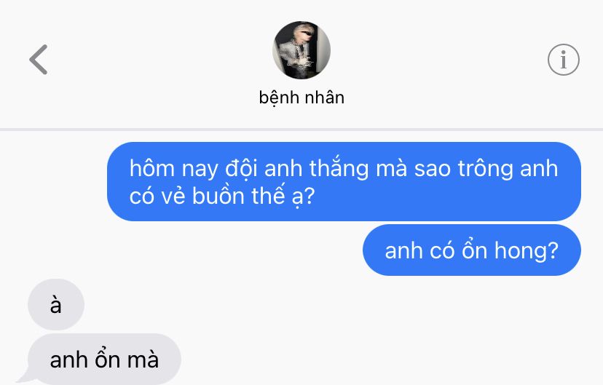
Task: Select message starting hôm nay đội anh thắng
Action: coord(344,182)
